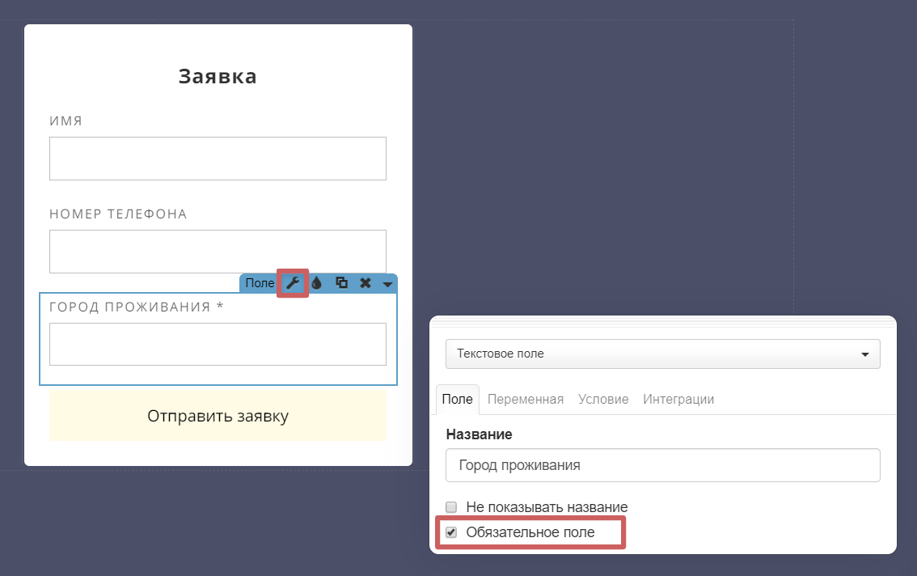Delete the field with X icon
Viewport: 917px width, 576px height.
click(x=366, y=283)
